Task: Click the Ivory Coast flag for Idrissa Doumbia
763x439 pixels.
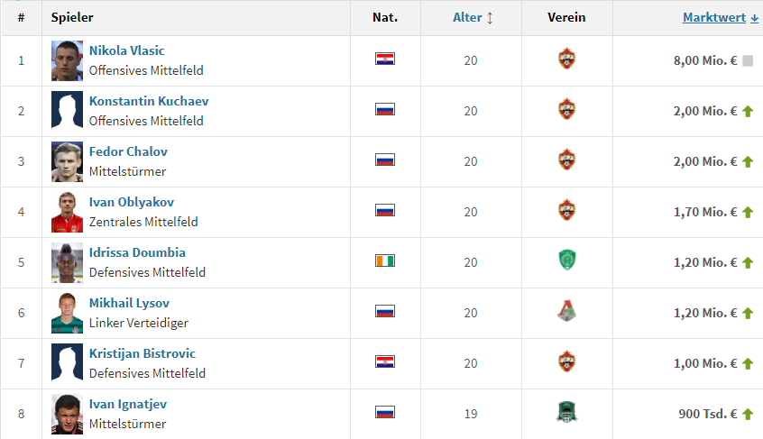Action: pyautogui.click(x=385, y=261)
